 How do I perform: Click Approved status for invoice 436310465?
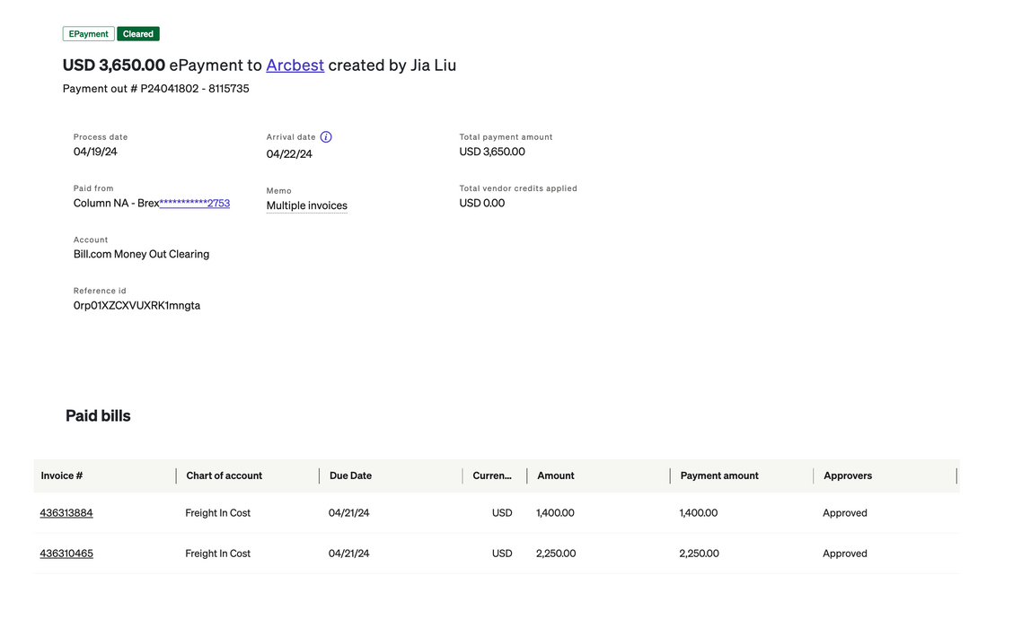click(x=845, y=554)
